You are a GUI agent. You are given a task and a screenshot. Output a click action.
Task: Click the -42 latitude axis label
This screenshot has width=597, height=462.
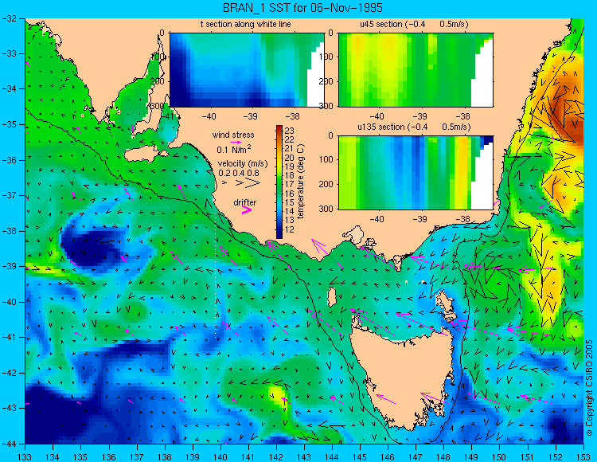click(x=9, y=373)
